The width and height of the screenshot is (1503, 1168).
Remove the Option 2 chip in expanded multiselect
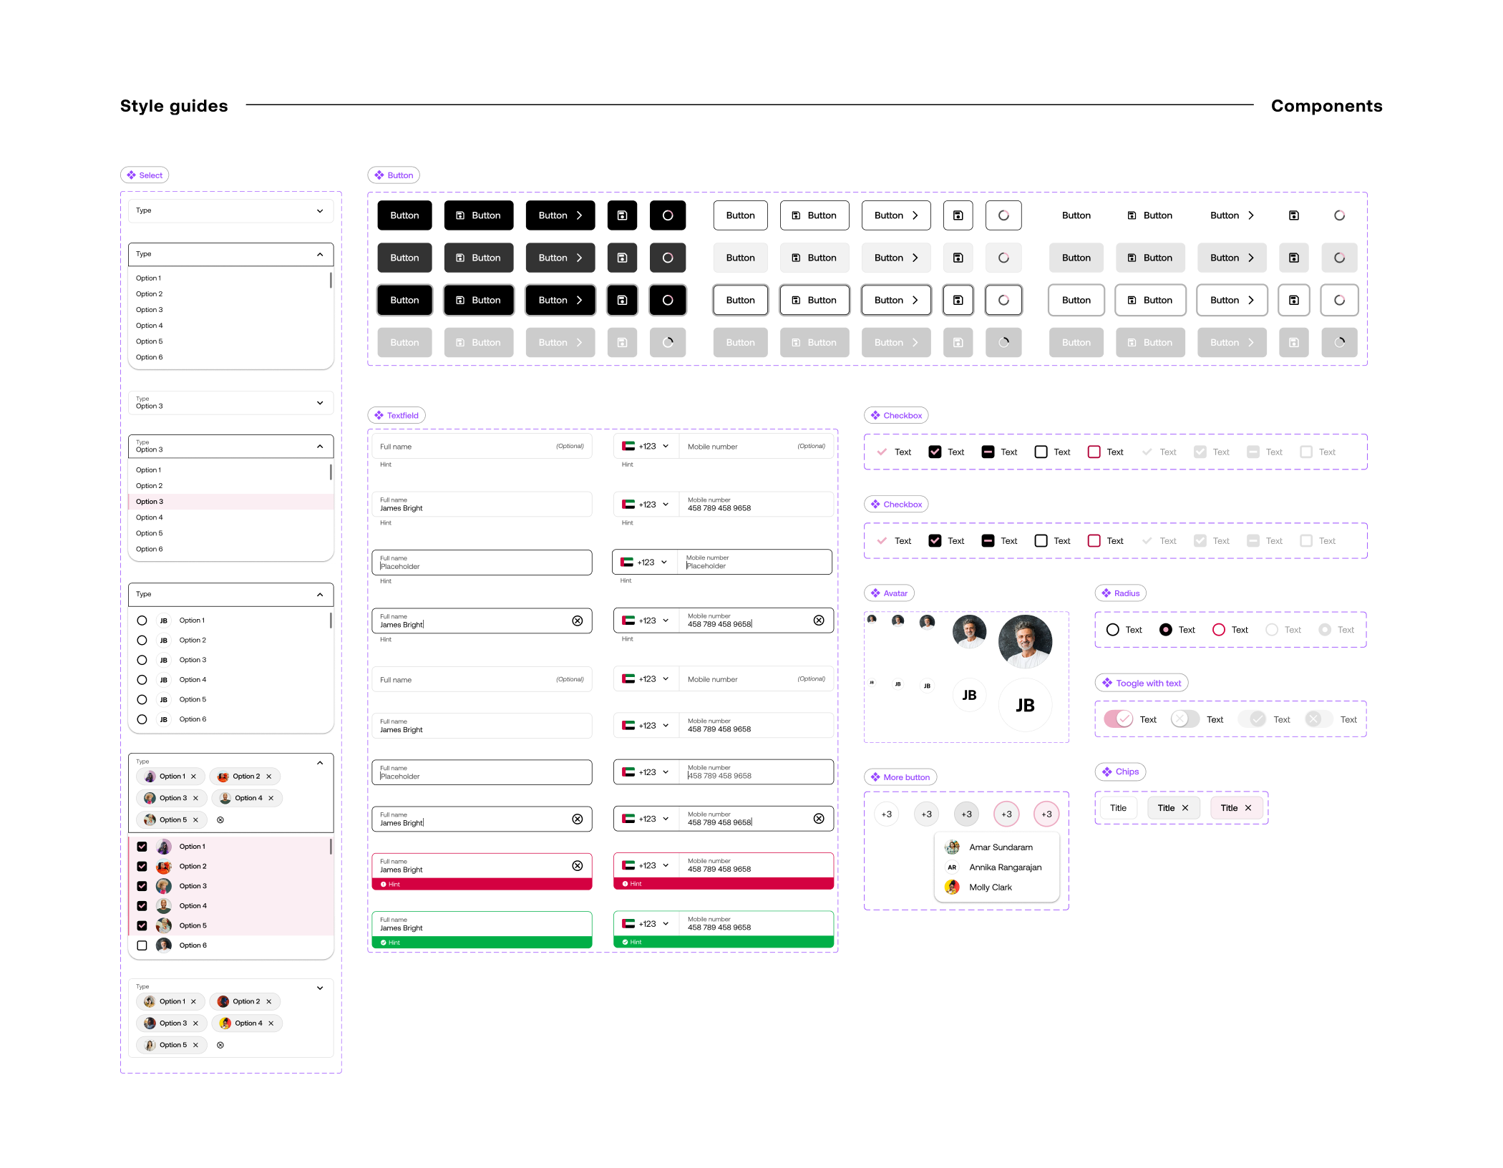pyautogui.click(x=269, y=777)
